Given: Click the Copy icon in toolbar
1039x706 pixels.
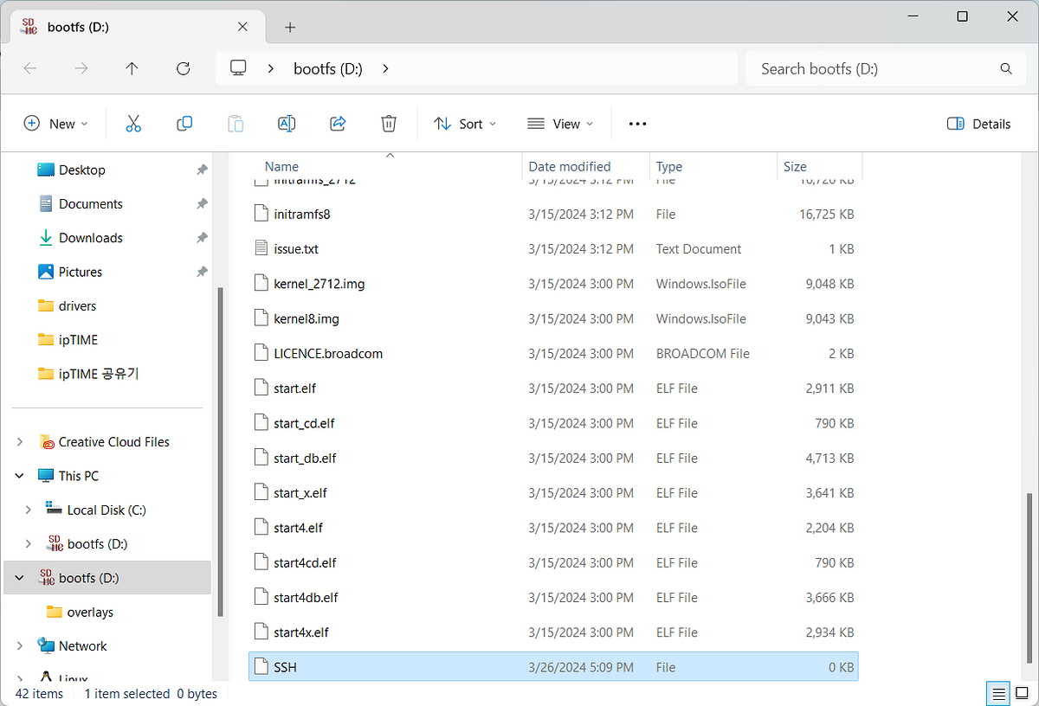Looking at the screenshot, I should pyautogui.click(x=184, y=124).
